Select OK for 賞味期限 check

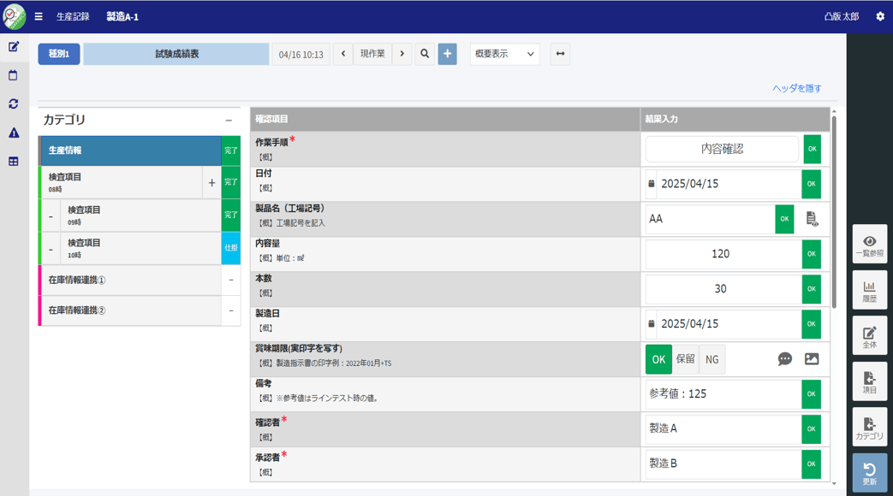click(658, 359)
